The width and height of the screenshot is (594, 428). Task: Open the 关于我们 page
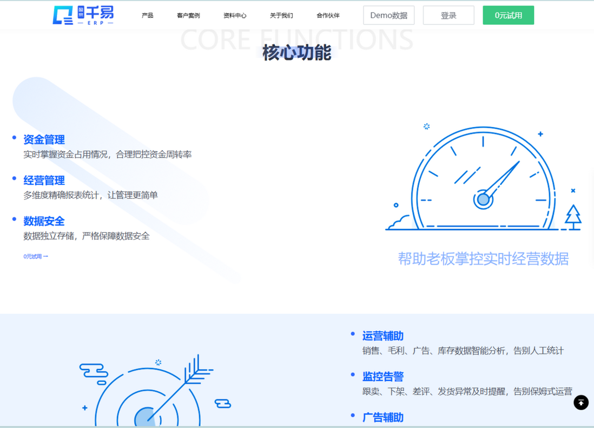tap(281, 16)
